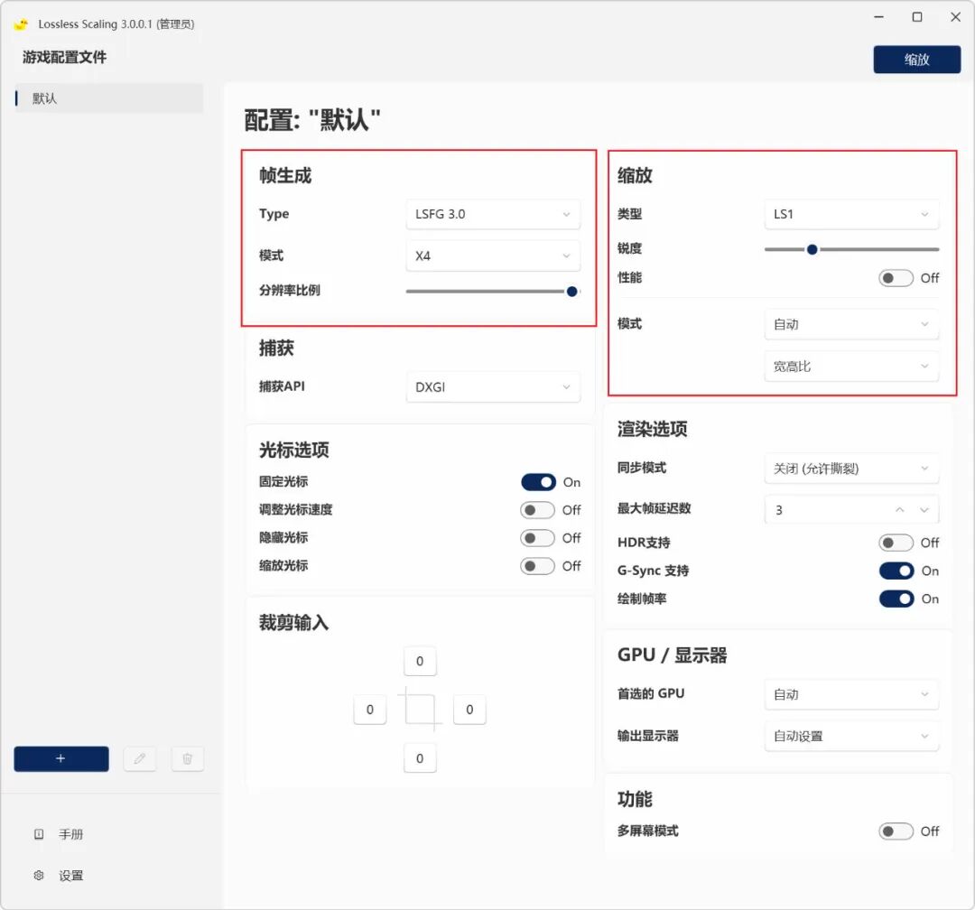Click the edit profile pencil icon
The image size is (975, 910).
tap(140, 758)
